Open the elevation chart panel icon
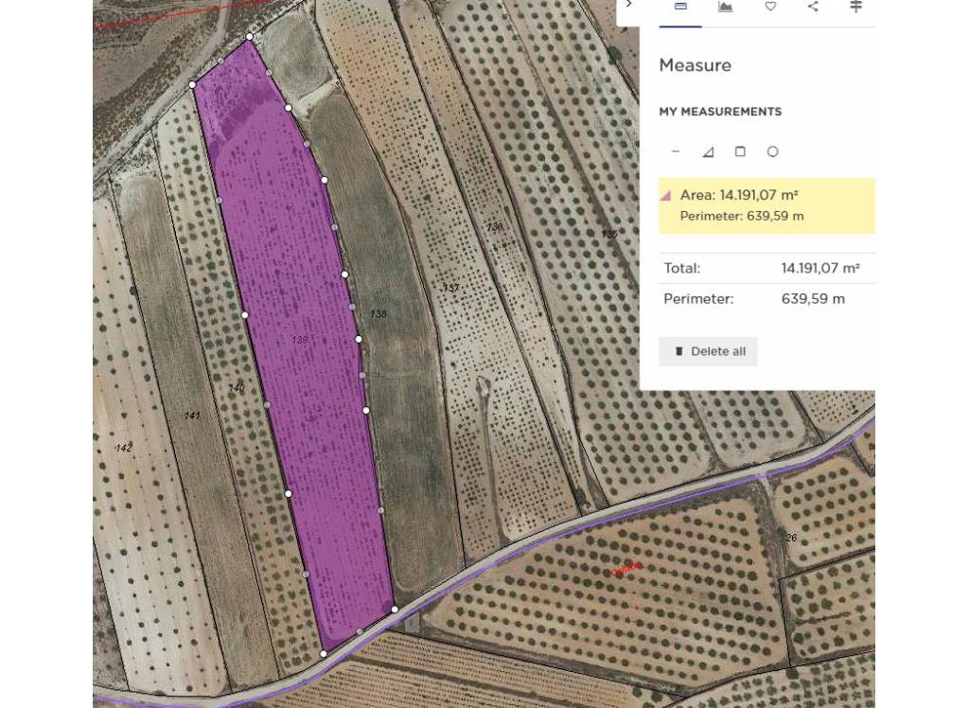The image size is (969, 708). coord(725,7)
